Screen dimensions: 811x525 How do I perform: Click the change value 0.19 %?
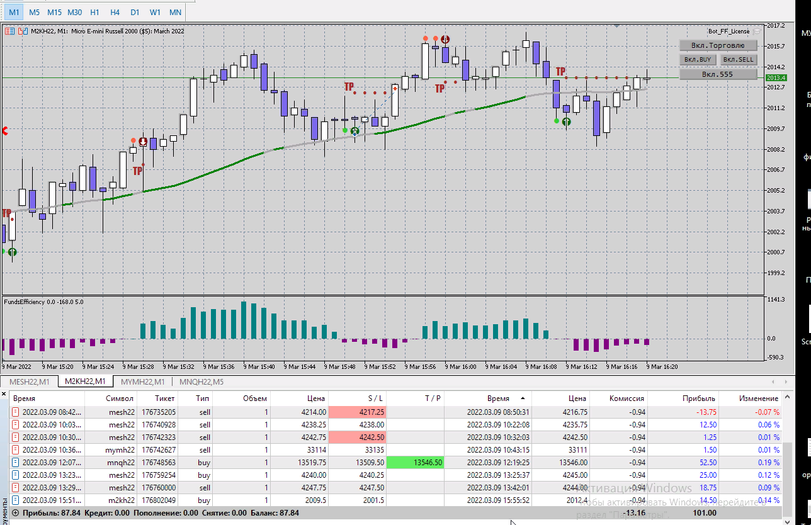[x=768, y=463]
